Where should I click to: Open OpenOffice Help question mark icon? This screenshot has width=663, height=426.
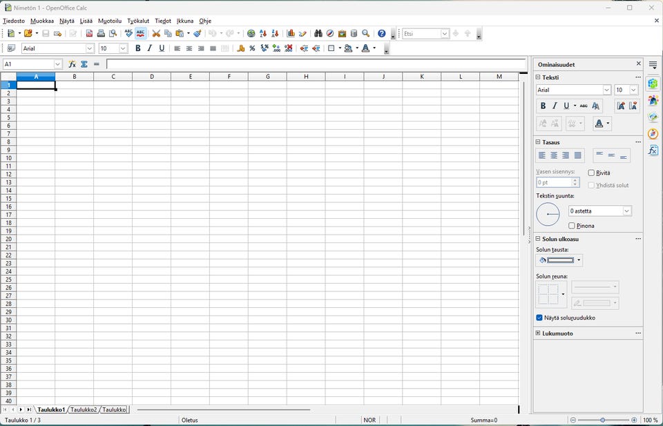[382, 33]
